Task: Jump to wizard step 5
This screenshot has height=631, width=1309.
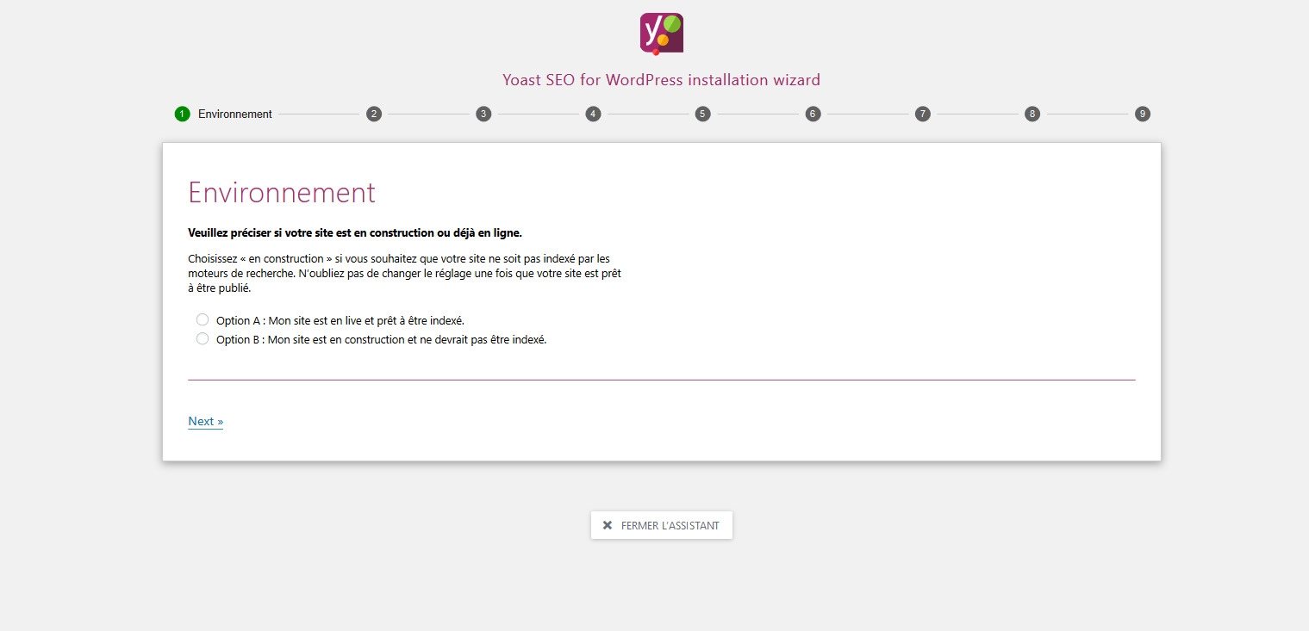Action: (x=703, y=114)
